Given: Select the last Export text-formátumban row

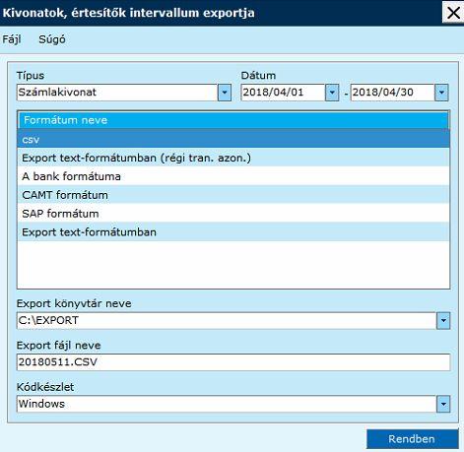Looking at the screenshot, I should (233, 232).
